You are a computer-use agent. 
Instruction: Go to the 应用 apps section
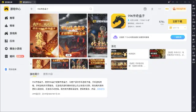pyautogui.click(x=10, y=41)
